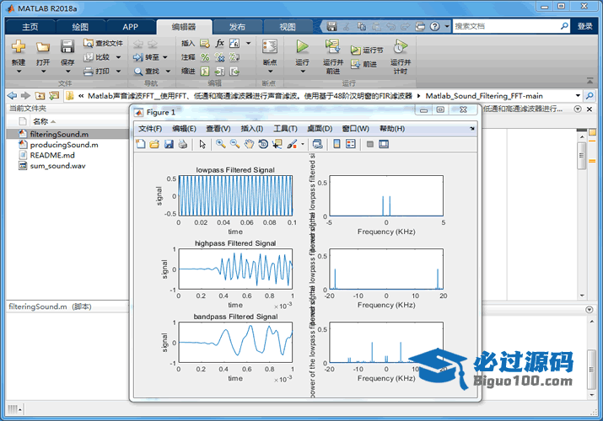Viewport: 603px width, 421px height.
Task: Open Figure 1 File (文件) menu
Action: point(150,129)
